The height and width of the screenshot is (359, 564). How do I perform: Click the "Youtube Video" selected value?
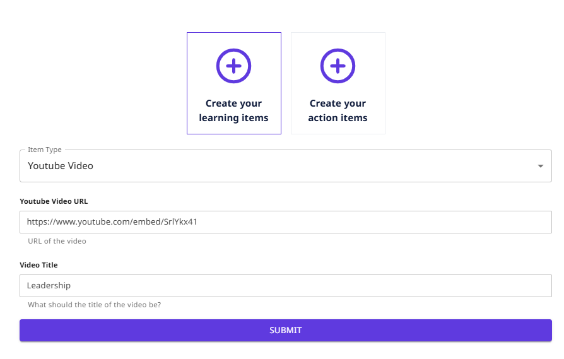coord(61,166)
